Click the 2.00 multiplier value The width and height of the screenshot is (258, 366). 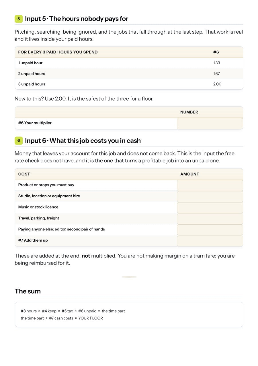click(217, 84)
